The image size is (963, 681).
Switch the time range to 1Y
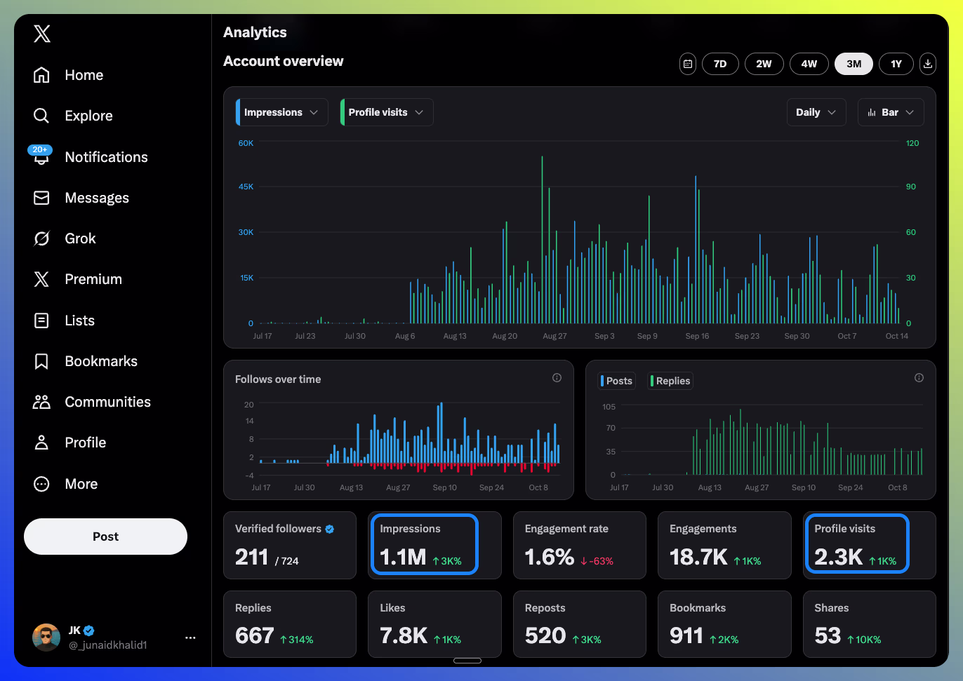pos(896,64)
